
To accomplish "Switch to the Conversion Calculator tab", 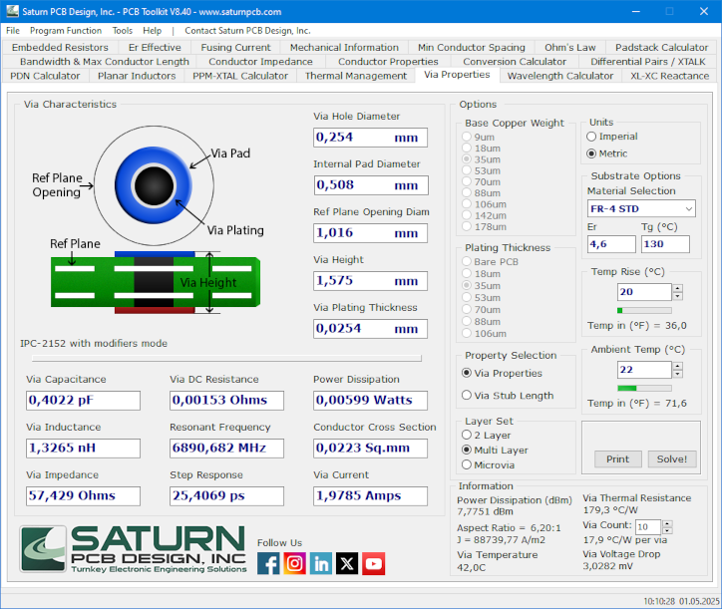I will 515,62.
